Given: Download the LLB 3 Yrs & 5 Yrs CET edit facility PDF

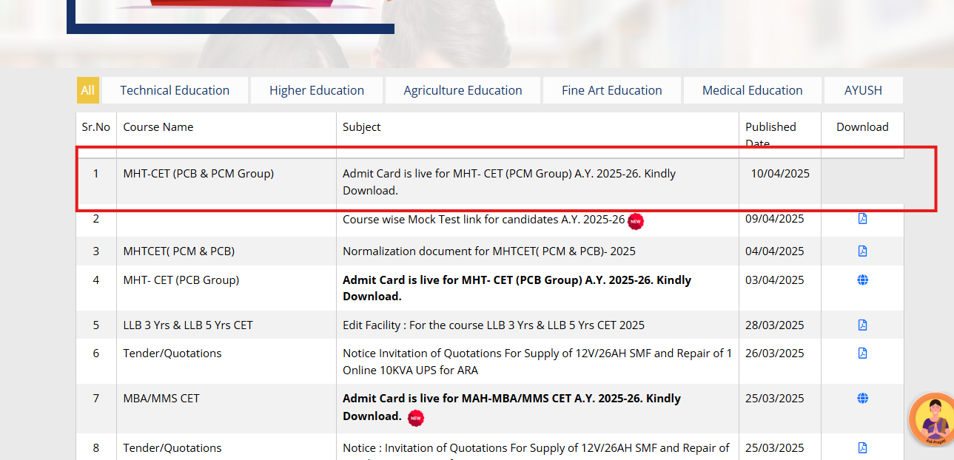Looking at the screenshot, I should coord(861,324).
